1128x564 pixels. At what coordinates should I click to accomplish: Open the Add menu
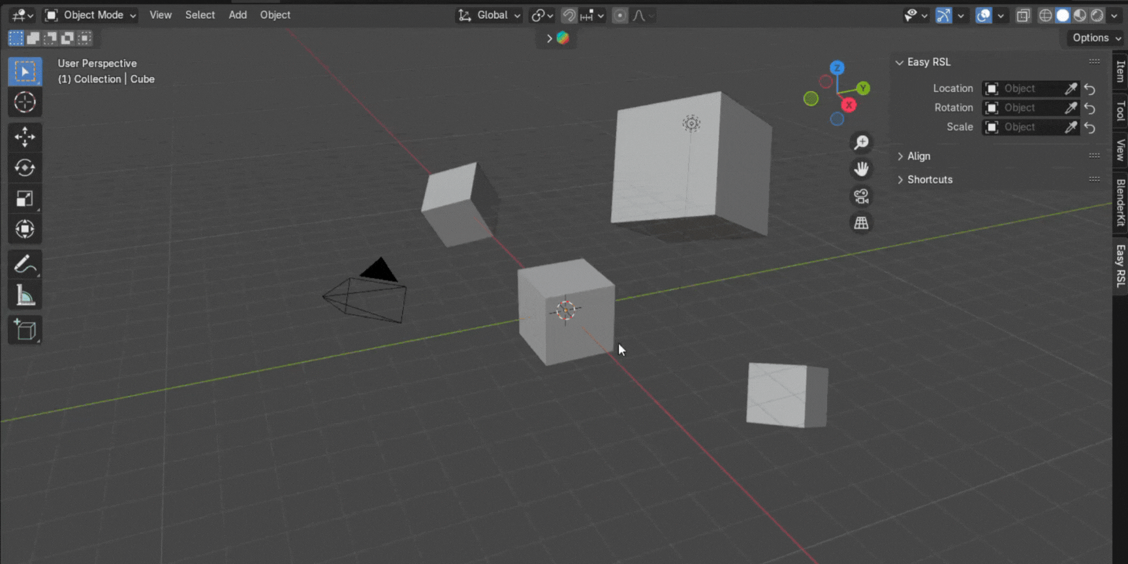(238, 15)
